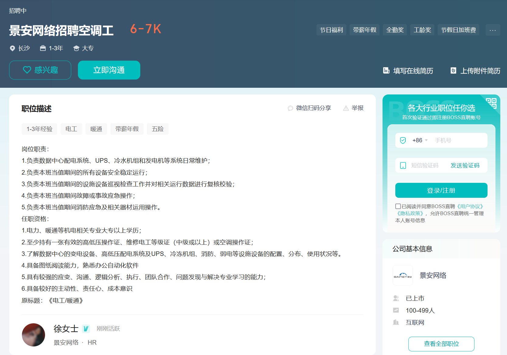Click the building icon beside 互联网
The height and width of the screenshot is (355, 507).
click(396, 322)
